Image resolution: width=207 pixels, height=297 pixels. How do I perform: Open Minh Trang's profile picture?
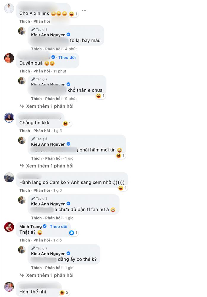[x=9, y=227]
